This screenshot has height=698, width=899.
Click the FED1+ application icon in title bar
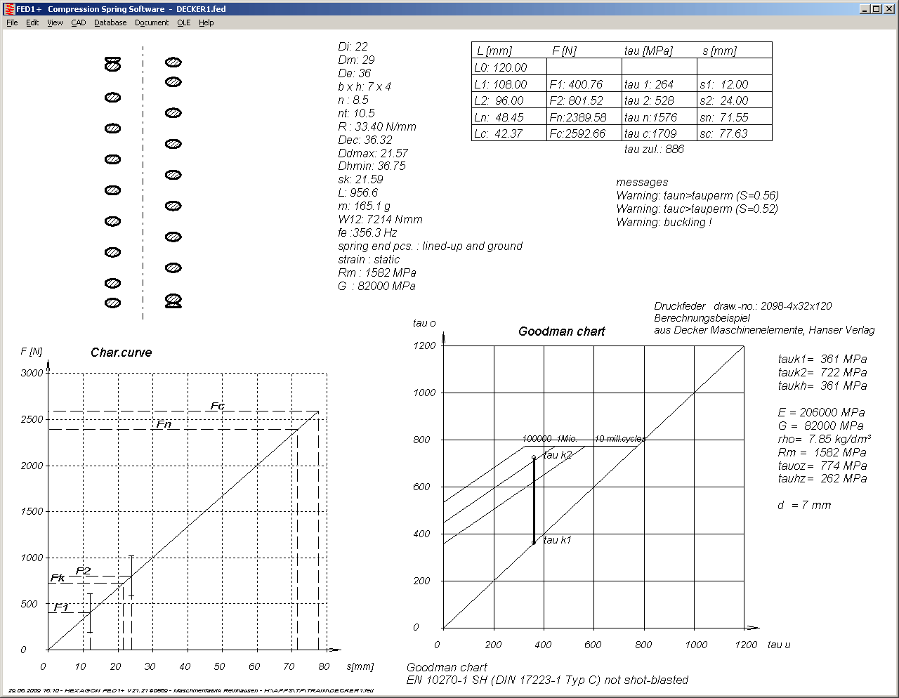pos(8,9)
